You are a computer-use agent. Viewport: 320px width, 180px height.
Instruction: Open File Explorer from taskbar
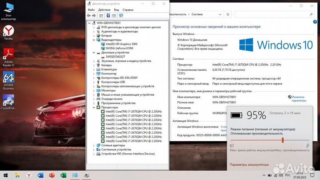(17, 175)
